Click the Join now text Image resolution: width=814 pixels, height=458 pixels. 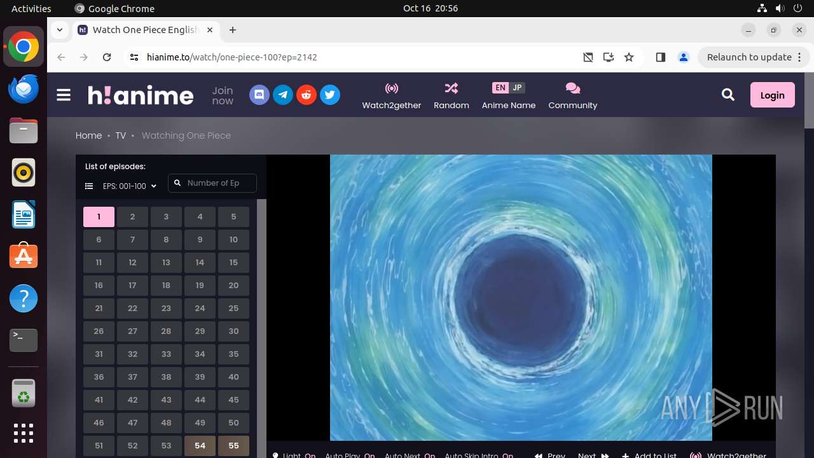(x=223, y=95)
